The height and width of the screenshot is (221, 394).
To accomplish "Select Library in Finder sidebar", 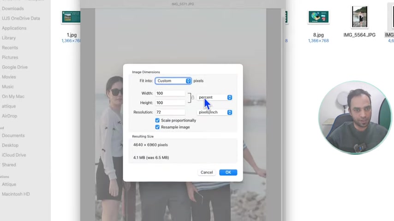I will coord(9,38).
